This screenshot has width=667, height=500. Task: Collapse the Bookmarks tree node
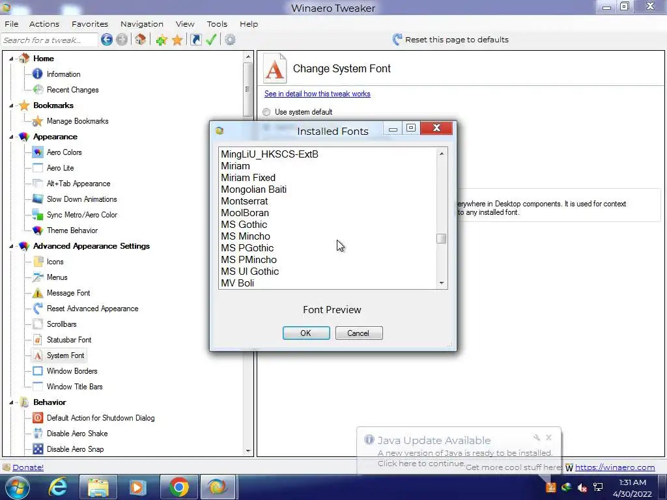point(11,105)
